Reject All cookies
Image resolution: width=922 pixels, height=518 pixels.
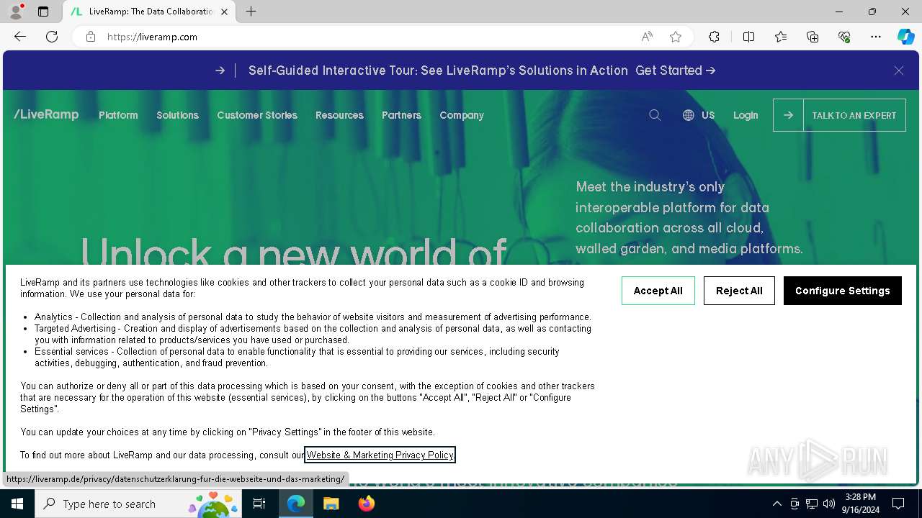point(739,291)
